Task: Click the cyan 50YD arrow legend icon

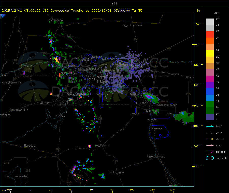Action: click(210, 126)
